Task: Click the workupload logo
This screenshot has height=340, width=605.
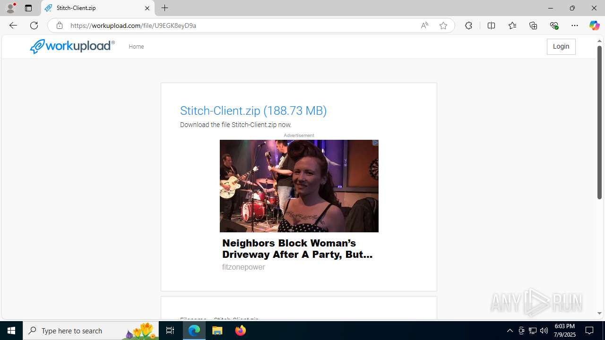Action: coord(72,46)
